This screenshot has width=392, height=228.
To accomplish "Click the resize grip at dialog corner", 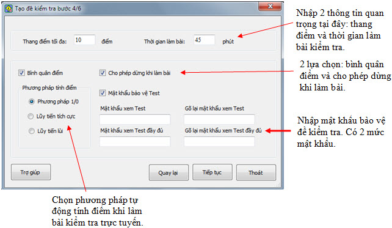I will [x=278, y=185].
